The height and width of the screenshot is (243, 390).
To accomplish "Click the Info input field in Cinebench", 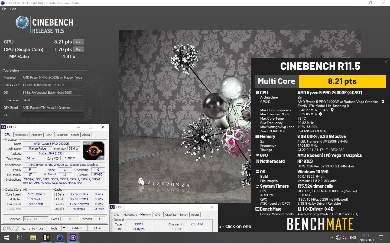I will tap(53, 115).
